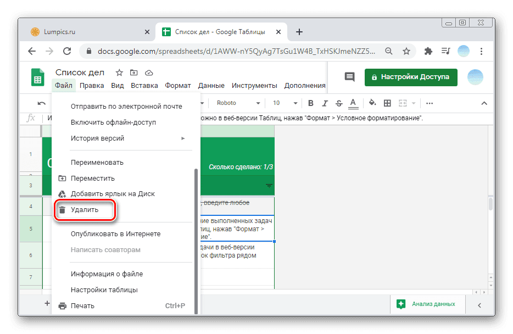The image size is (513, 334).
Task: Click the merge cells icon
Action: point(404,103)
